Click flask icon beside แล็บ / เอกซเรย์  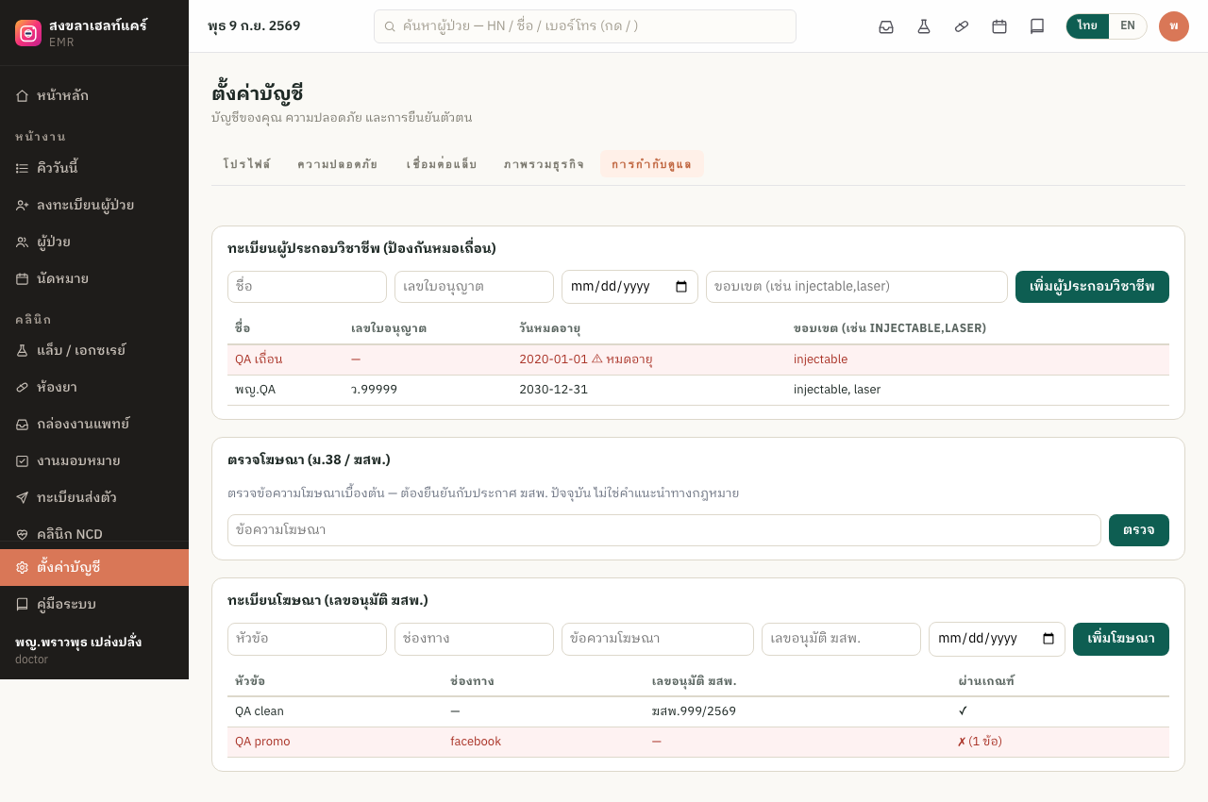(x=22, y=350)
